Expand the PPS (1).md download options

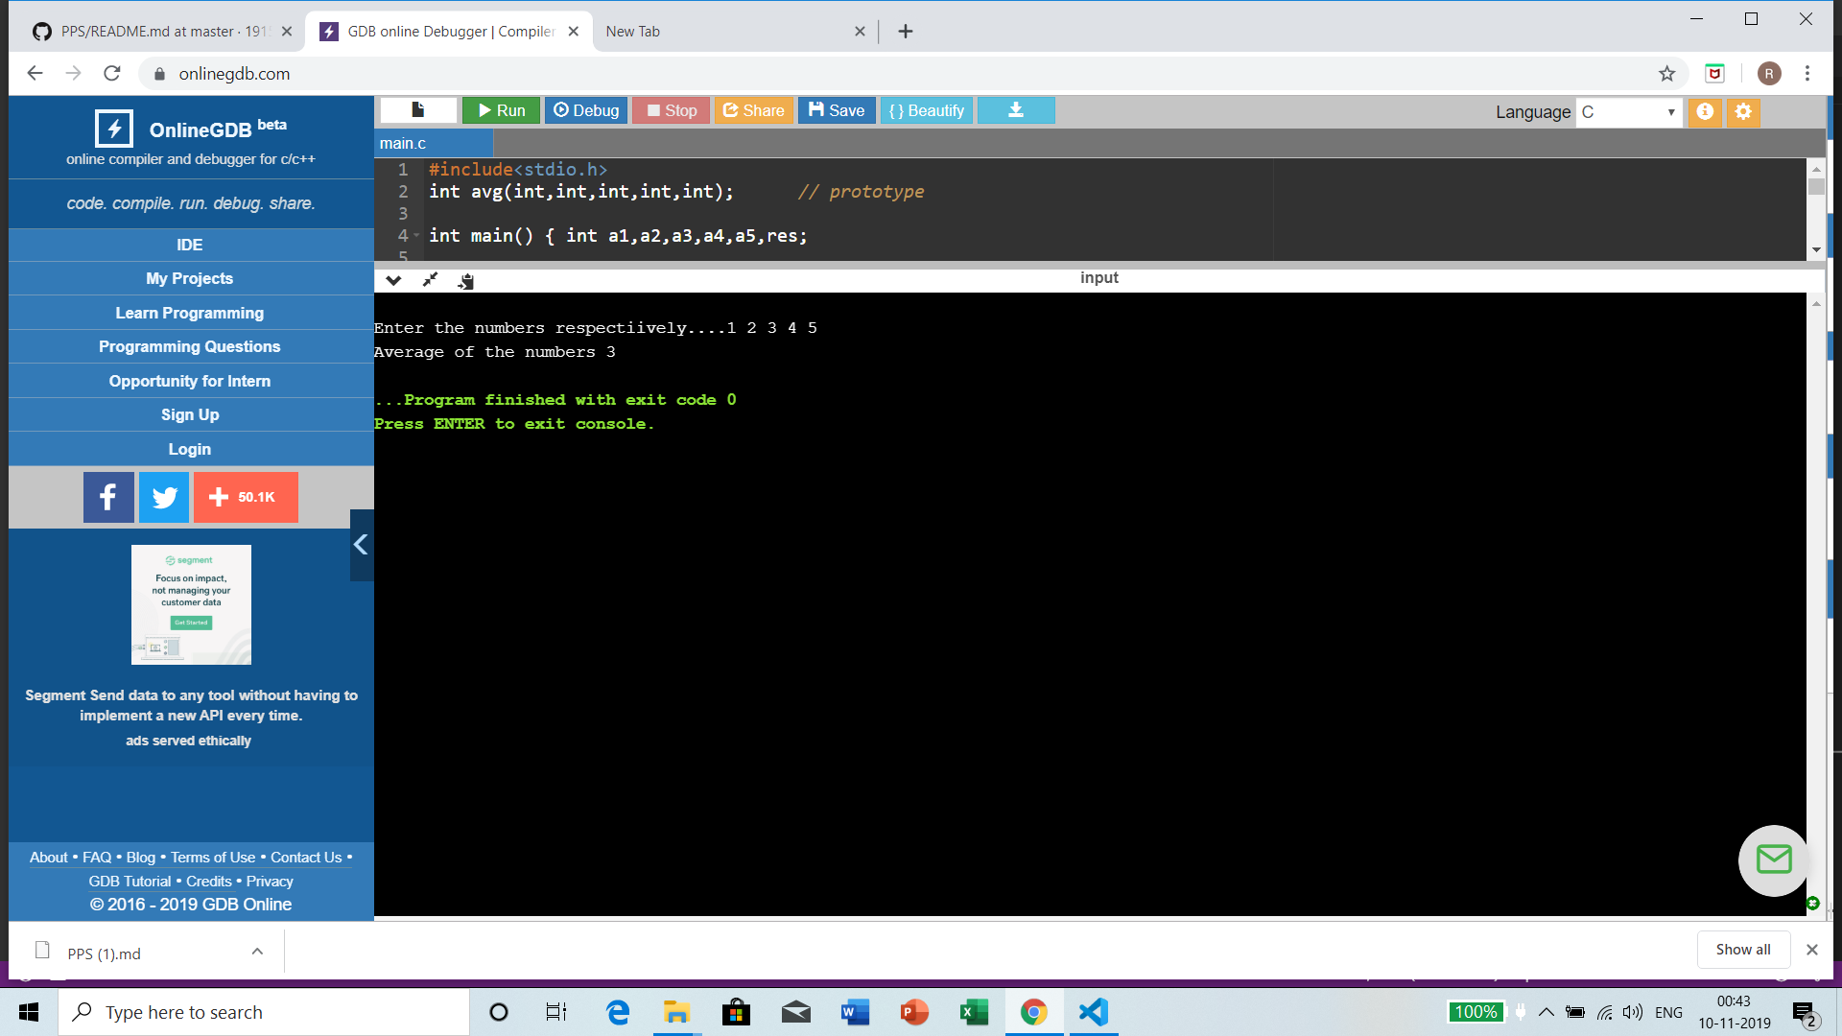[x=257, y=952]
